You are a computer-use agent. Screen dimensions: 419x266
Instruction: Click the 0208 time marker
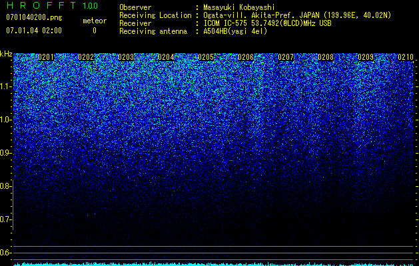(326, 57)
